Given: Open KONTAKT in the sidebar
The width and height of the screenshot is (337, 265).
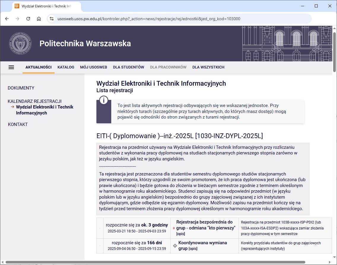Looking at the screenshot, I should tap(18, 124).
